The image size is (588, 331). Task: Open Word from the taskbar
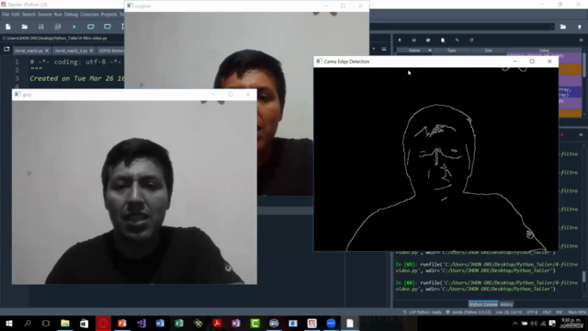click(160, 323)
